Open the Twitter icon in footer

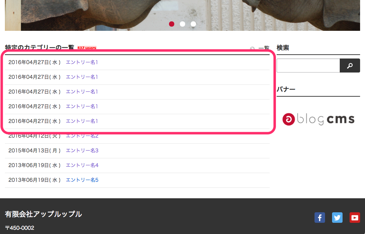coord(337,218)
